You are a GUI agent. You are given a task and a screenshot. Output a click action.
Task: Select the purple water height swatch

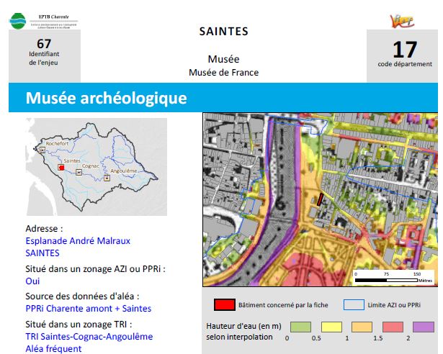click(426, 327)
